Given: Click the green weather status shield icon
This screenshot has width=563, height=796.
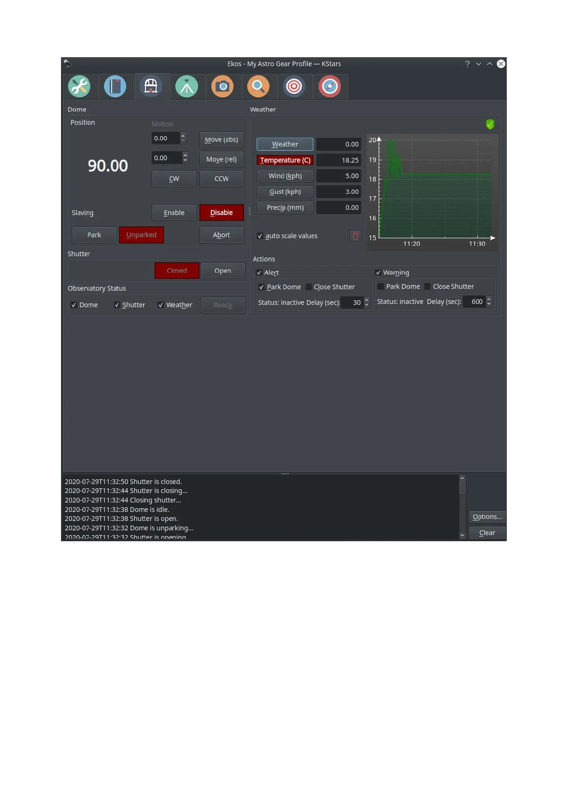Looking at the screenshot, I should pyautogui.click(x=490, y=124).
